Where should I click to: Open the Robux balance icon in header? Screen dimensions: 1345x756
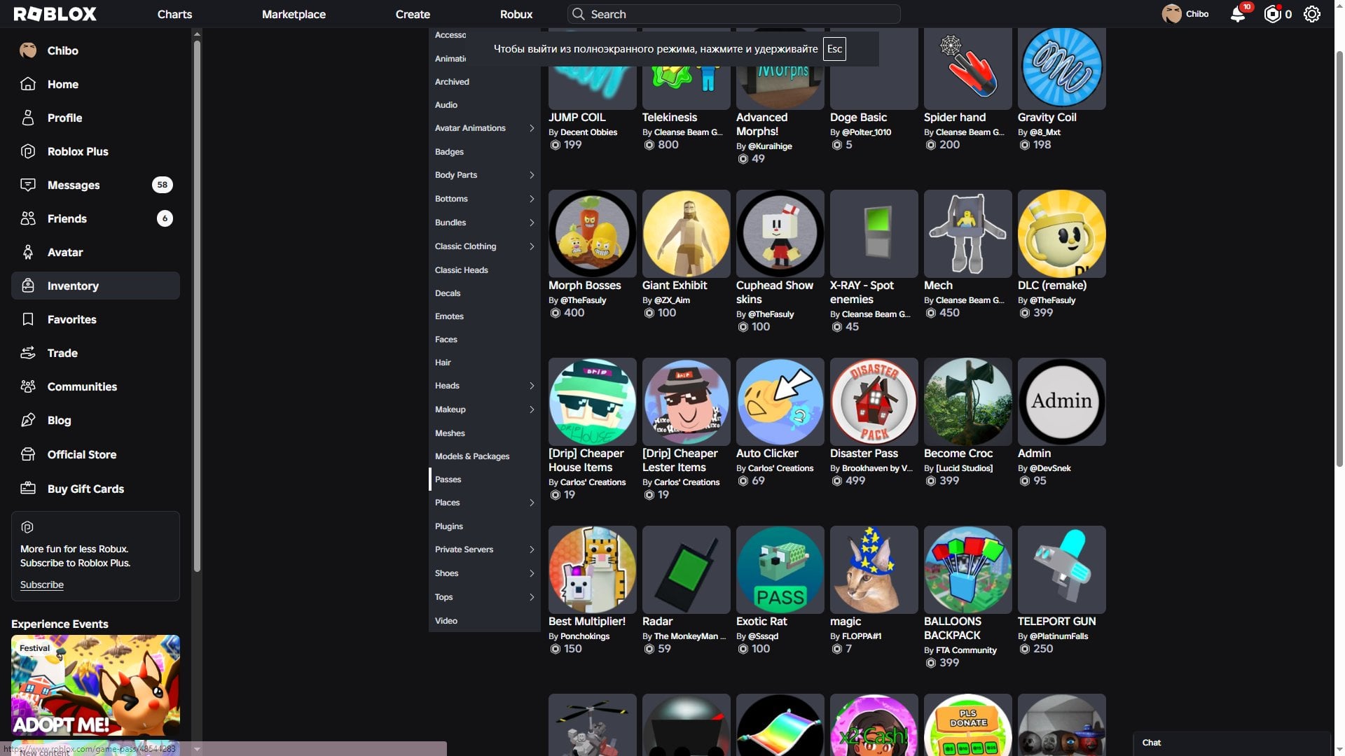(1272, 14)
